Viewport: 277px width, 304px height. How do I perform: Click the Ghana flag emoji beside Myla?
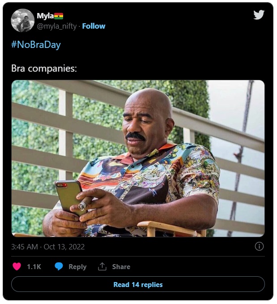pos(59,16)
